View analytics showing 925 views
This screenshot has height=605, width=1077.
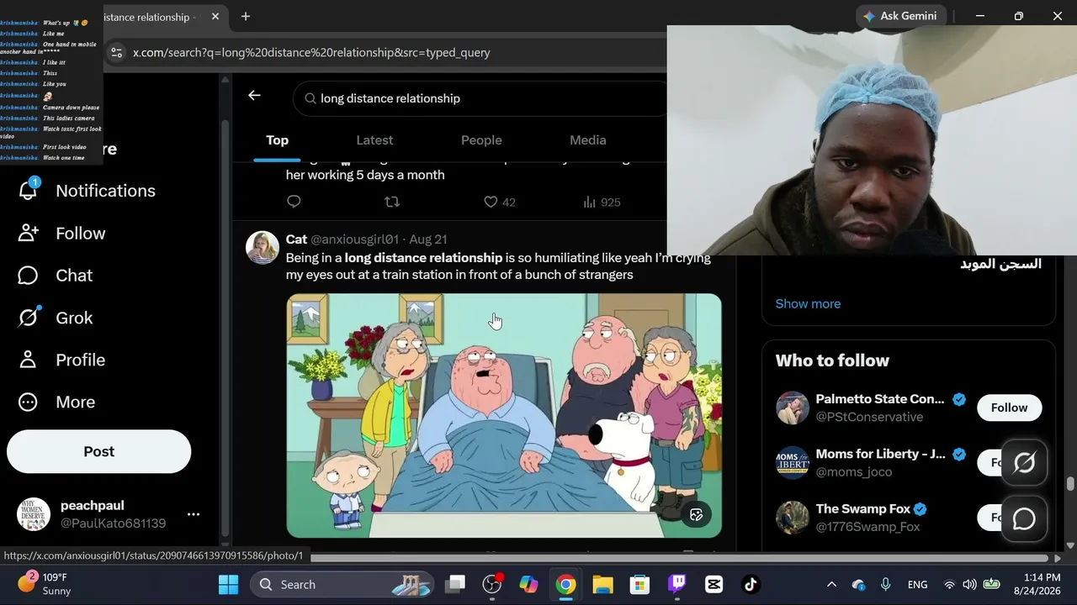point(602,202)
